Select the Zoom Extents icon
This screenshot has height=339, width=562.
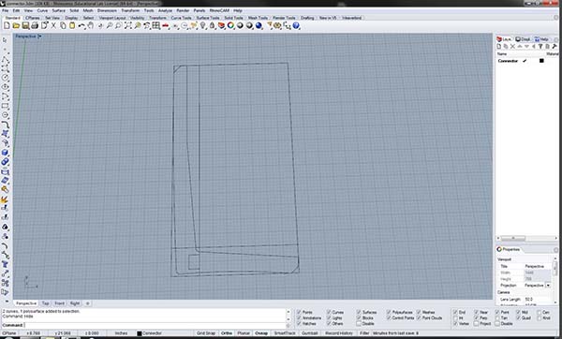(x=128, y=26)
